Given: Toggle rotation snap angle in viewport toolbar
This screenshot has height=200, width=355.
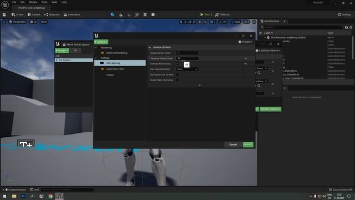Looking at the screenshot, I should [223, 22].
